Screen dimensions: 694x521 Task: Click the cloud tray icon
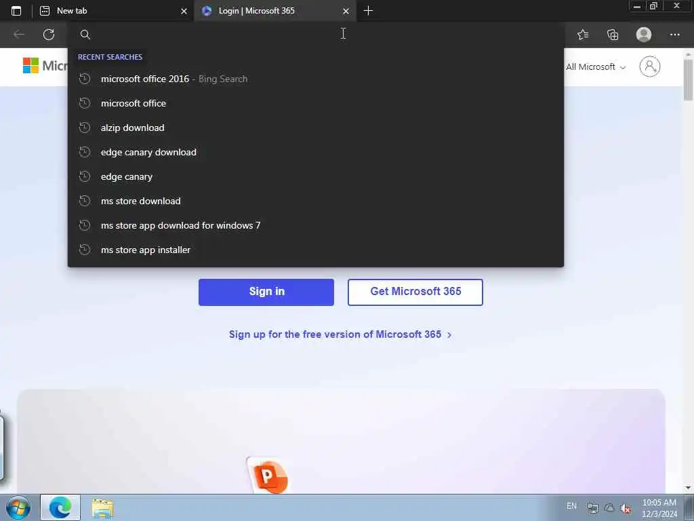point(609,507)
